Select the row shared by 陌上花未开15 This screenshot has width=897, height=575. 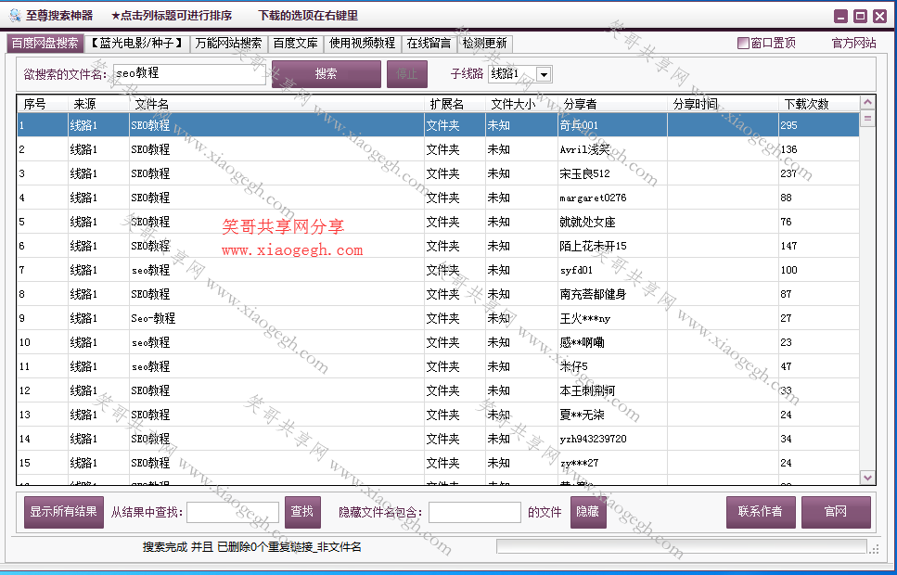tap(438, 246)
